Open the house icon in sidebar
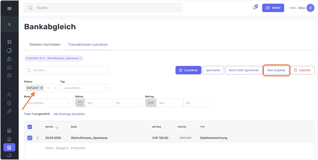Image resolution: width=318 pixels, height=160 pixels. (x=9, y=67)
